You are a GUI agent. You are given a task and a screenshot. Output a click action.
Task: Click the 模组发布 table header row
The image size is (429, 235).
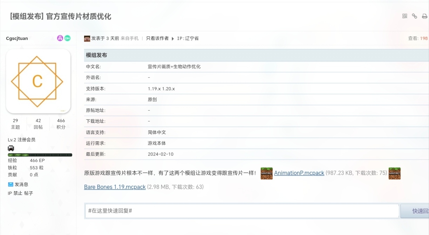tap(256, 55)
